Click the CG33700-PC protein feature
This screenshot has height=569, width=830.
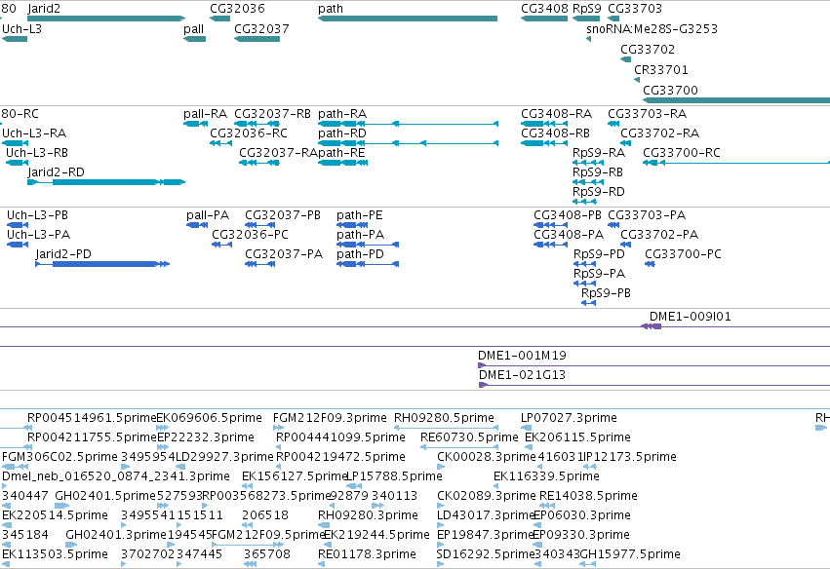650,264
